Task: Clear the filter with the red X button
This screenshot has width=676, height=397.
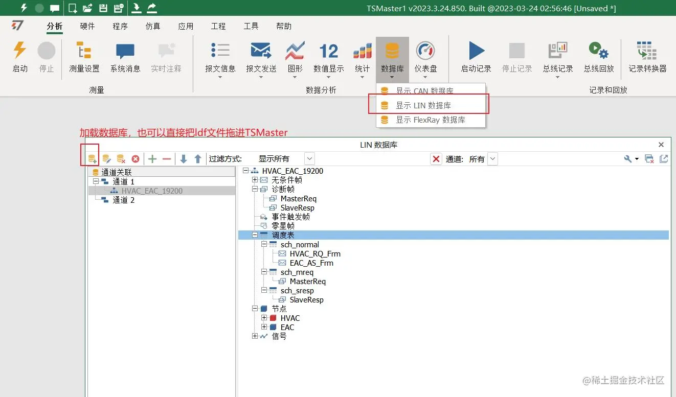Action: point(436,159)
